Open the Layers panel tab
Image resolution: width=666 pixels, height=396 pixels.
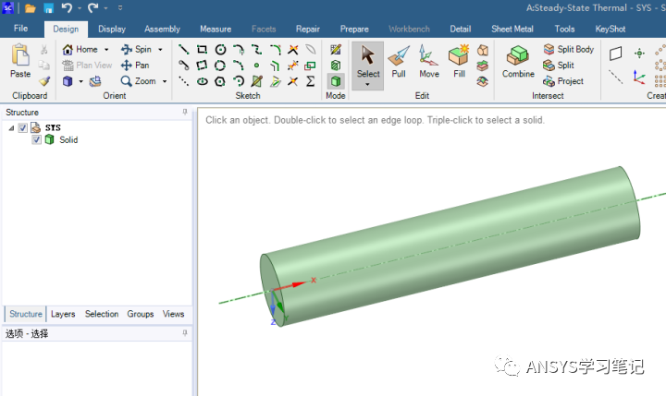pyautogui.click(x=63, y=314)
